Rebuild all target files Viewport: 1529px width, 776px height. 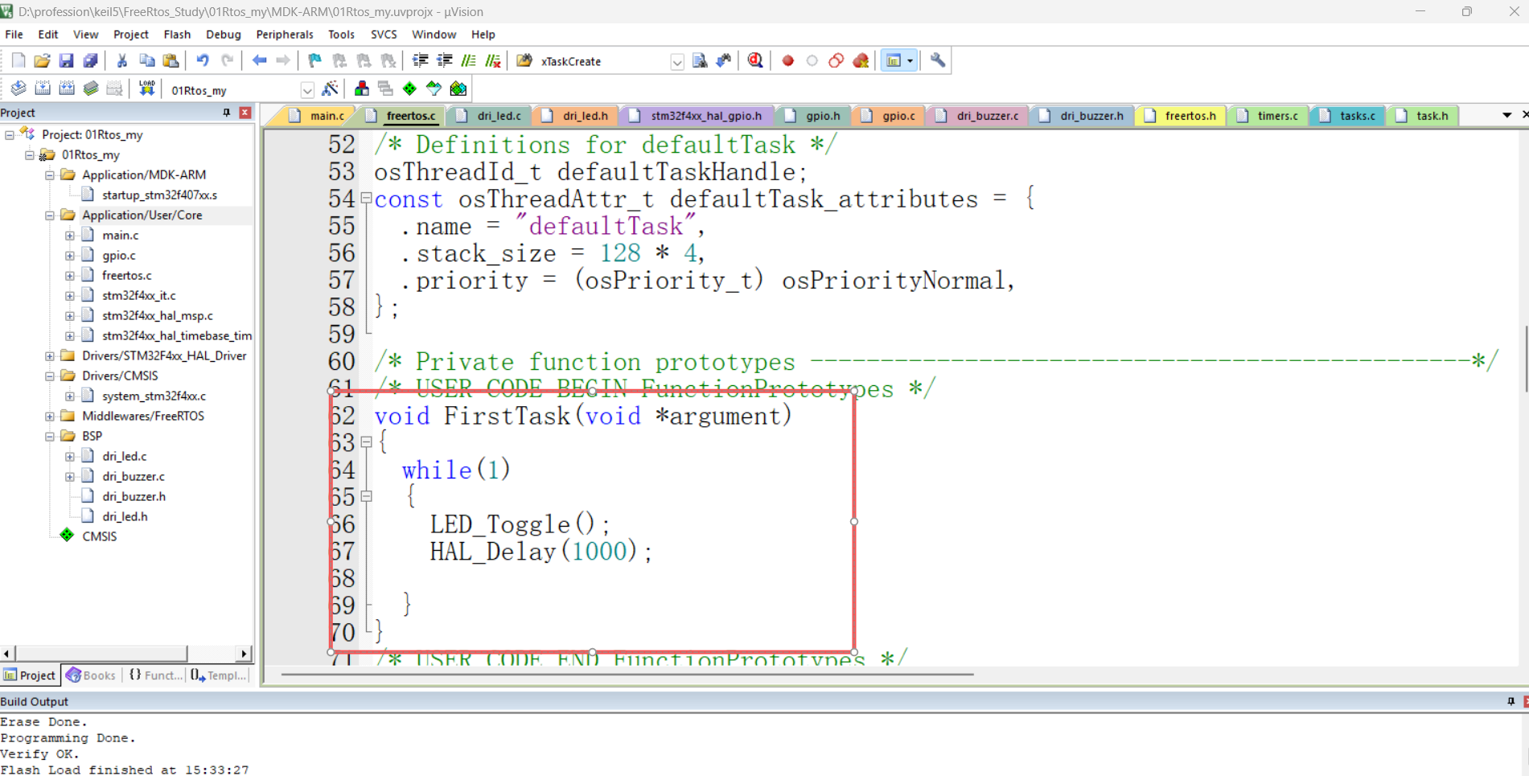(x=67, y=89)
